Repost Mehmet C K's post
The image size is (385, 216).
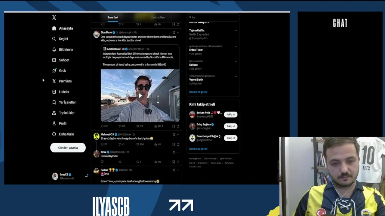(122, 144)
